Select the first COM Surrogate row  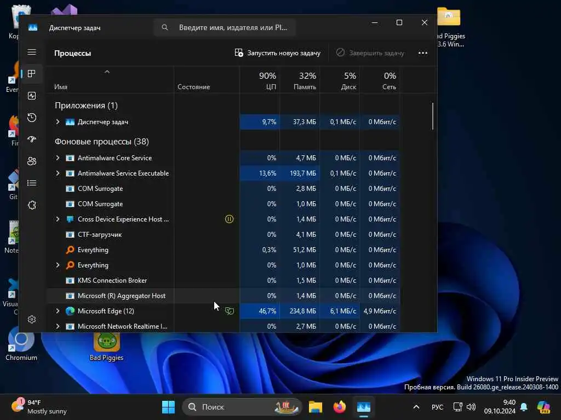pos(223,189)
